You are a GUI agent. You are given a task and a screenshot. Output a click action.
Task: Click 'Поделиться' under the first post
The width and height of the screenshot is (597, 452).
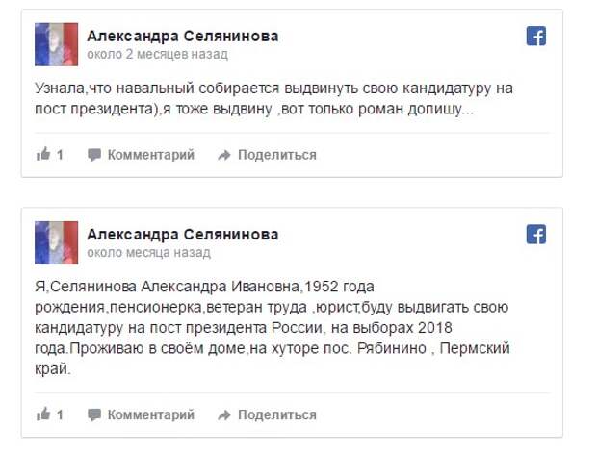tap(277, 155)
